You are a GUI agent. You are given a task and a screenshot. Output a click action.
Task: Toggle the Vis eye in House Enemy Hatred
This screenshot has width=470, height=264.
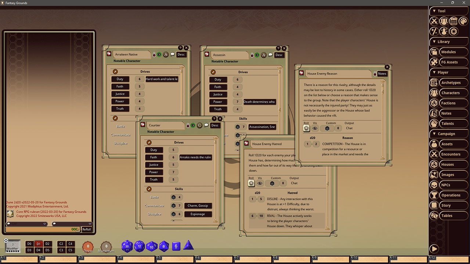point(260,183)
